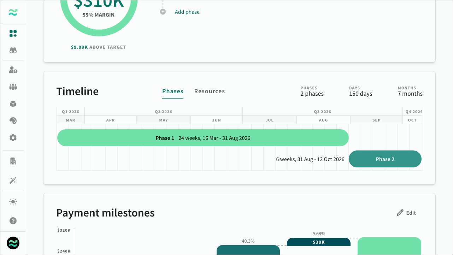Open the dashboard add-widget sidebar icon
This screenshot has height=255, width=453.
coord(13,34)
